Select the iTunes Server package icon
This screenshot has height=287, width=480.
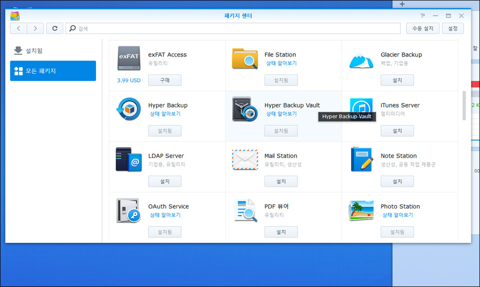(x=361, y=108)
